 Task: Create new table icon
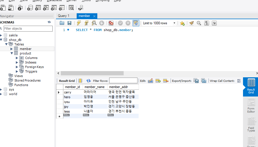click(x=38, y=8)
